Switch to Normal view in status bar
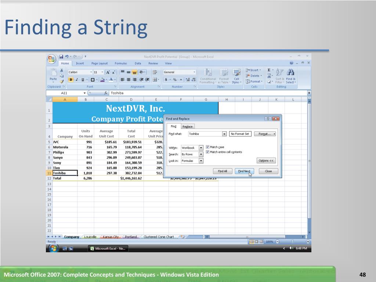This screenshot has width=376, height=282. pos(252,242)
